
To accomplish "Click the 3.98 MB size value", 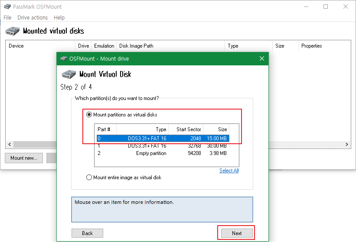I will (x=218, y=153).
